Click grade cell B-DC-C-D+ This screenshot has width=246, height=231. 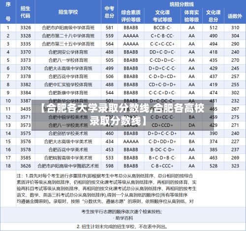162,150
